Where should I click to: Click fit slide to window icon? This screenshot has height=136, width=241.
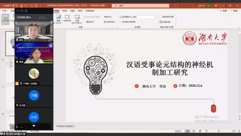pos(239,131)
